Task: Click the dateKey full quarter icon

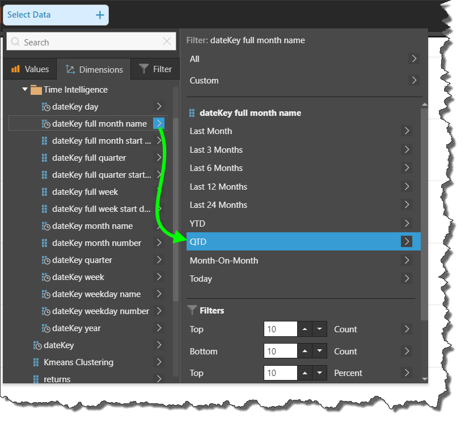Action: click(44, 158)
